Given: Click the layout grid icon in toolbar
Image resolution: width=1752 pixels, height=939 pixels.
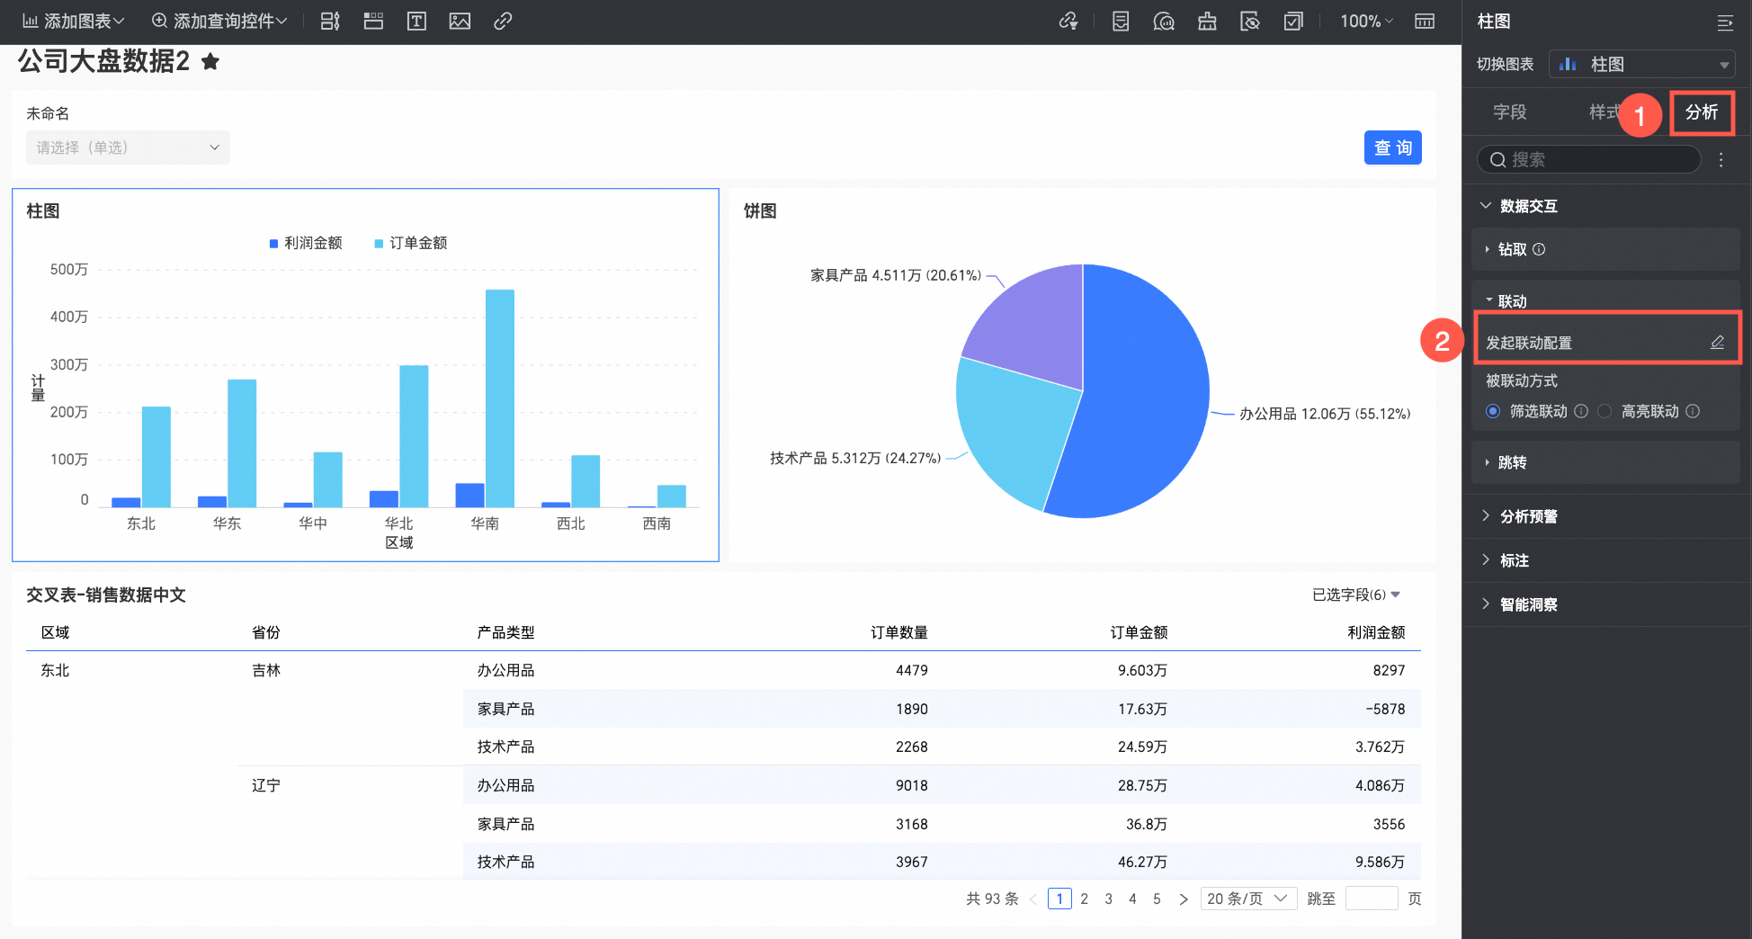Looking at the screenshot, I should pos(1425,21).
